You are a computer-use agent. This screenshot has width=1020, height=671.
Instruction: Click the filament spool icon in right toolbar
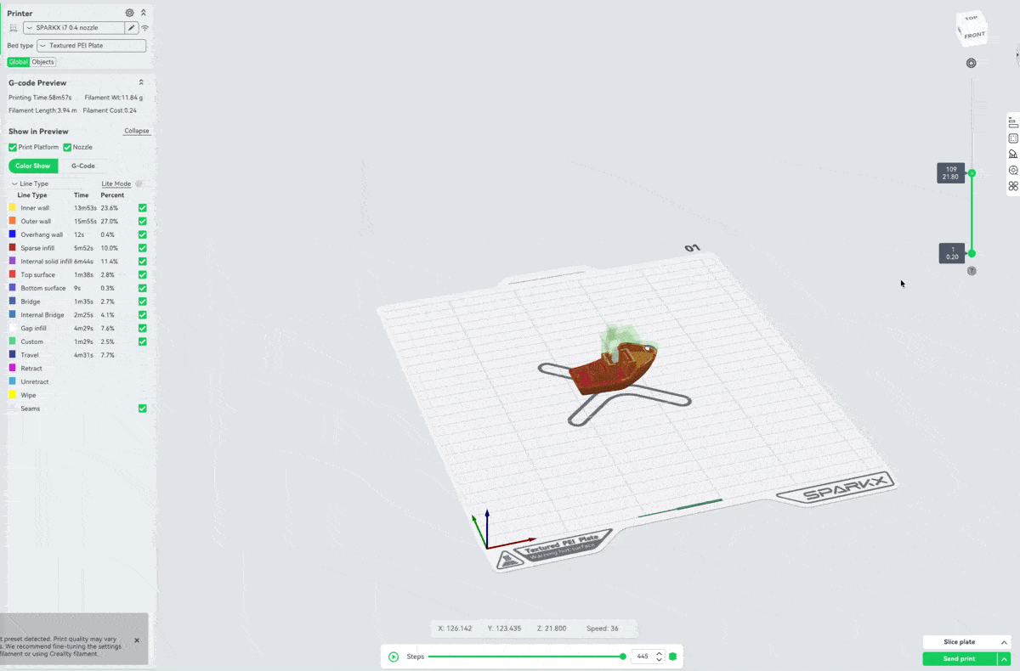pyautogui.click(x=1013, y=170)
